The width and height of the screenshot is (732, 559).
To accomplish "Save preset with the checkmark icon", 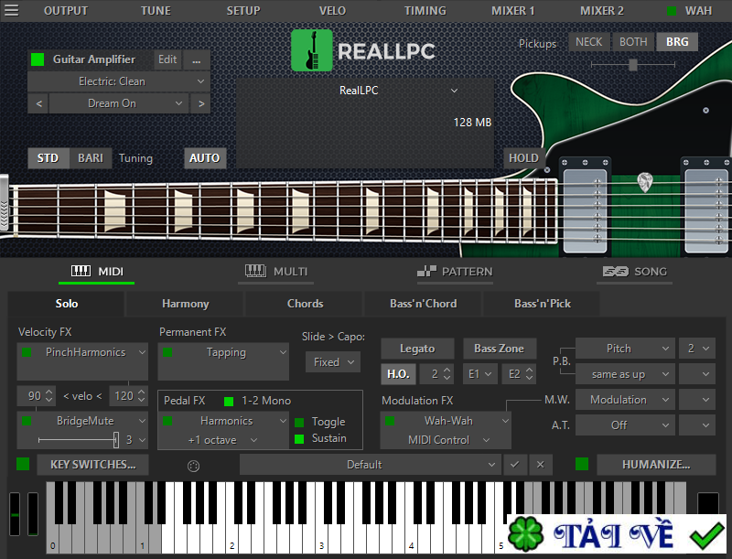I will [514, 465].
